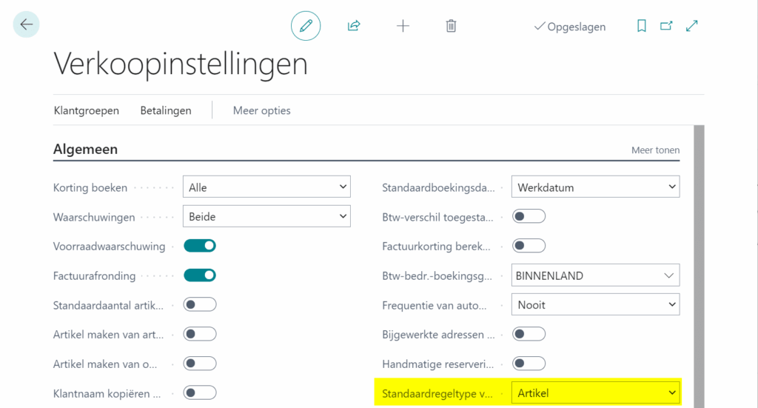This screenshot has width=758, height=408.
Task: Click the plus icon to add new
Action: pos(403,26)
